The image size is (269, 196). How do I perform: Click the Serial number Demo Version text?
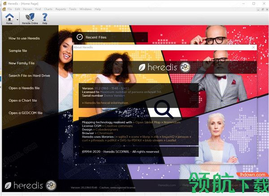click(x=103, y=96)
